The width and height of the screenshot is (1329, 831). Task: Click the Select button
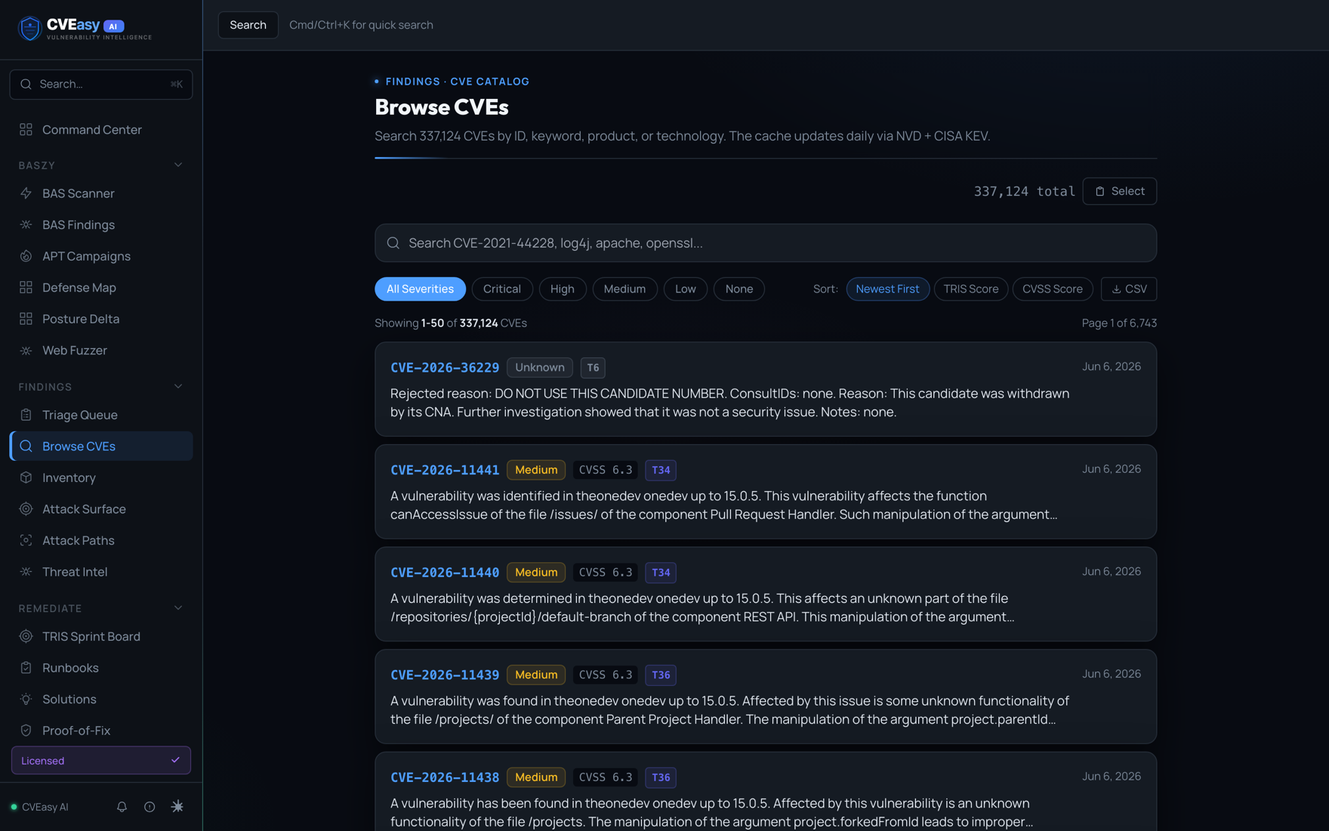pos(1119,191)
